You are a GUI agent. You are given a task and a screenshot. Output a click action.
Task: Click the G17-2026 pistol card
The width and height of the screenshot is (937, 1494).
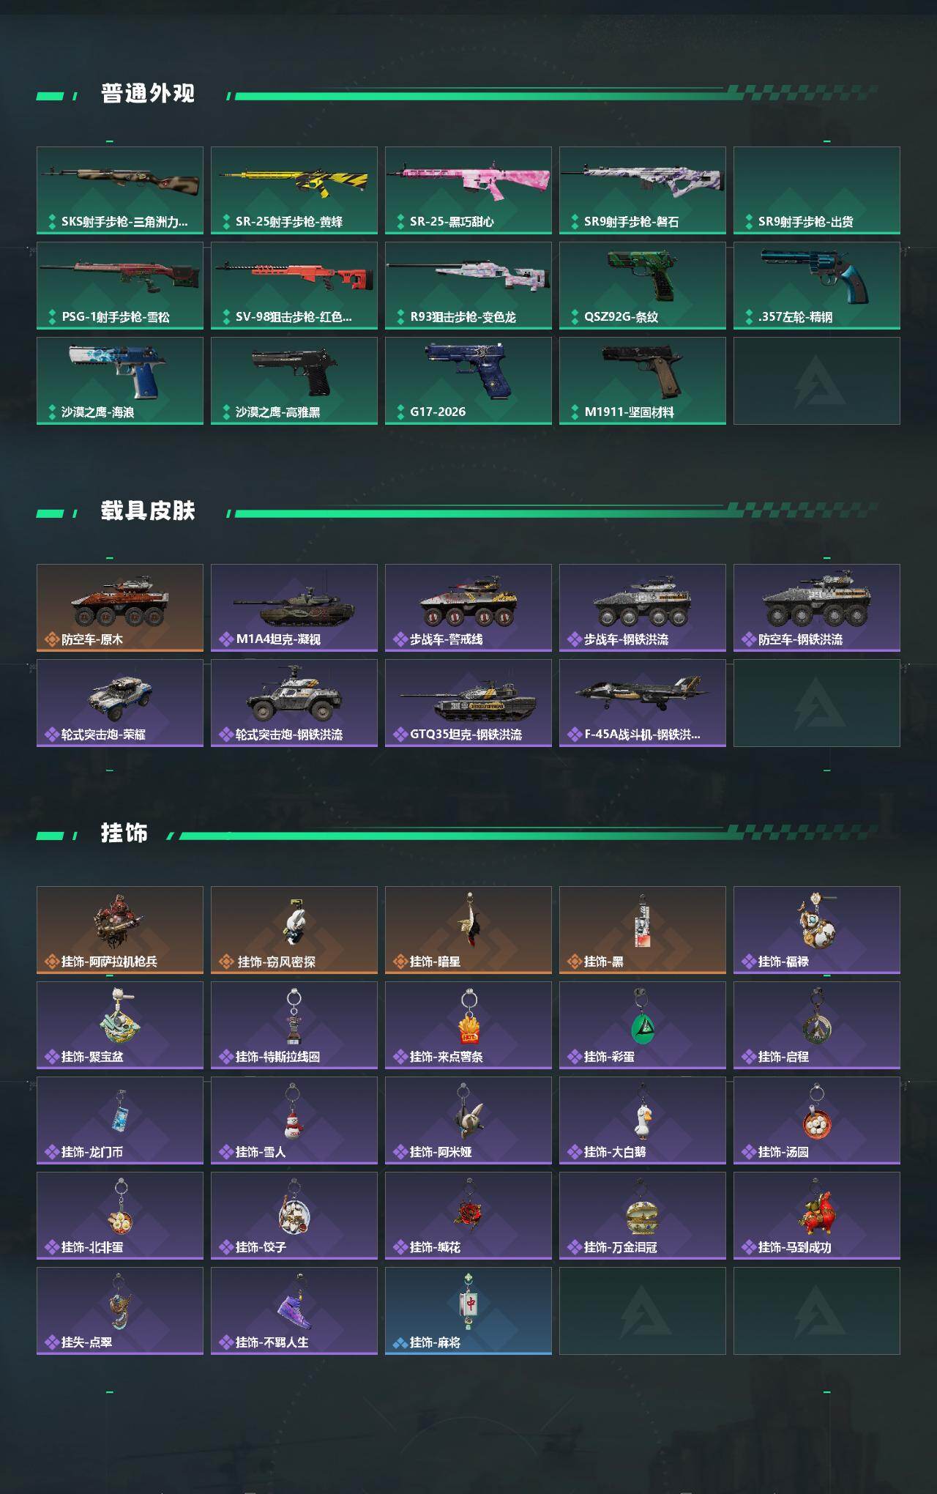468,381
